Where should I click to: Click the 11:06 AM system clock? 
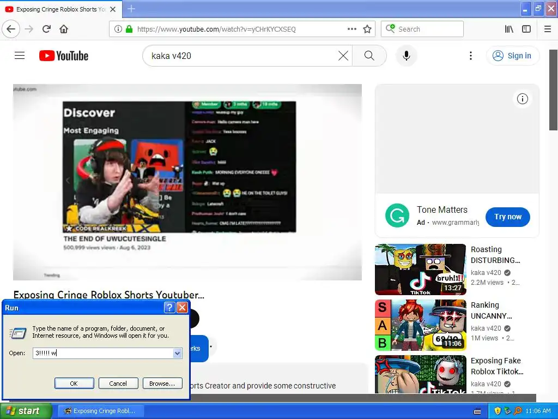(x=538, y=411)
